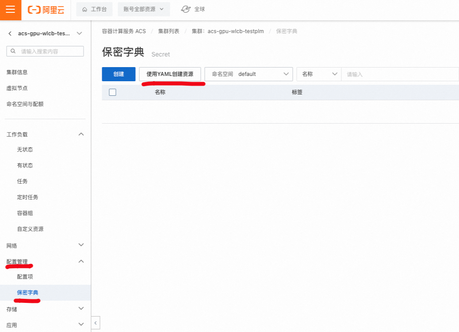Open 集群信息 in the sidebar
Screen dimensions: 459x332
point(17,72)
